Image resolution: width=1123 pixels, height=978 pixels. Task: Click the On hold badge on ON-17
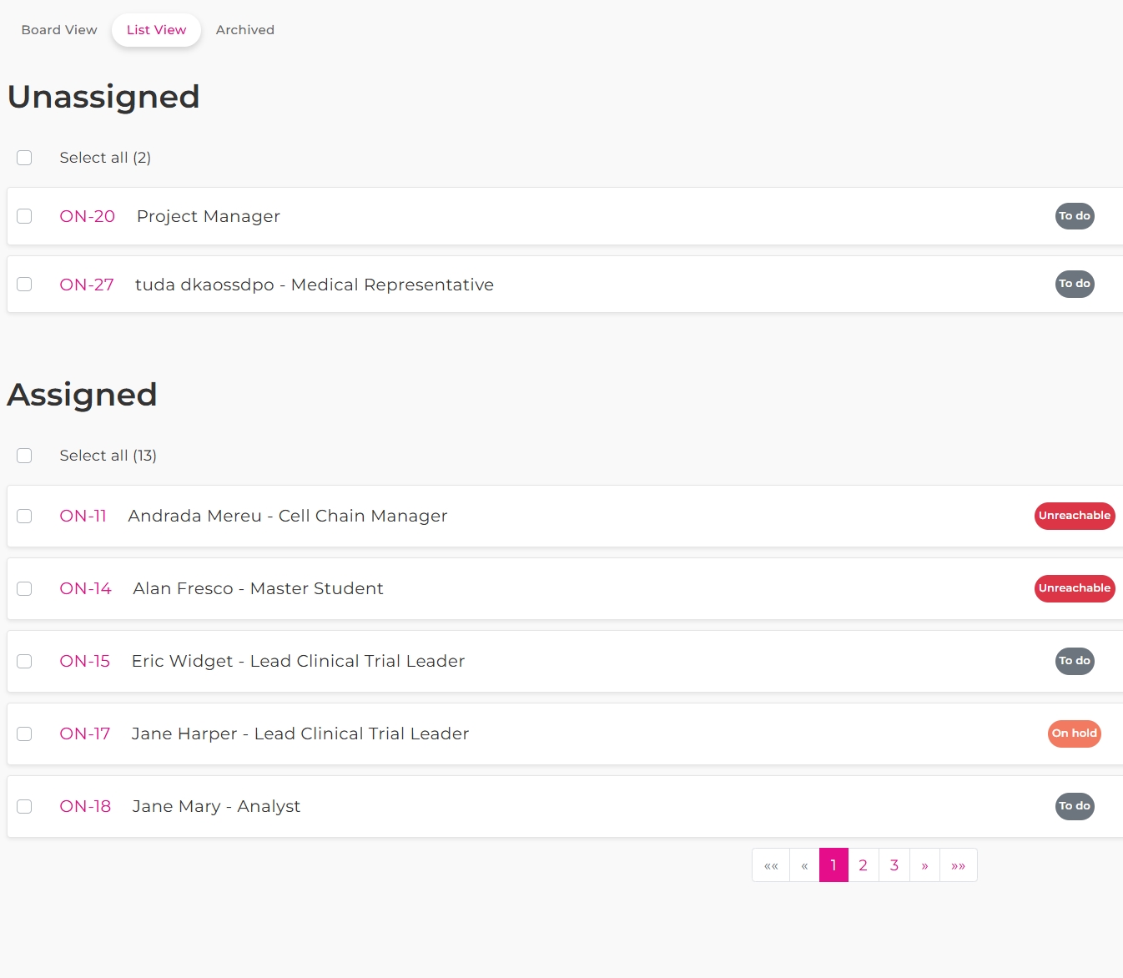[x=1074, y=733]
